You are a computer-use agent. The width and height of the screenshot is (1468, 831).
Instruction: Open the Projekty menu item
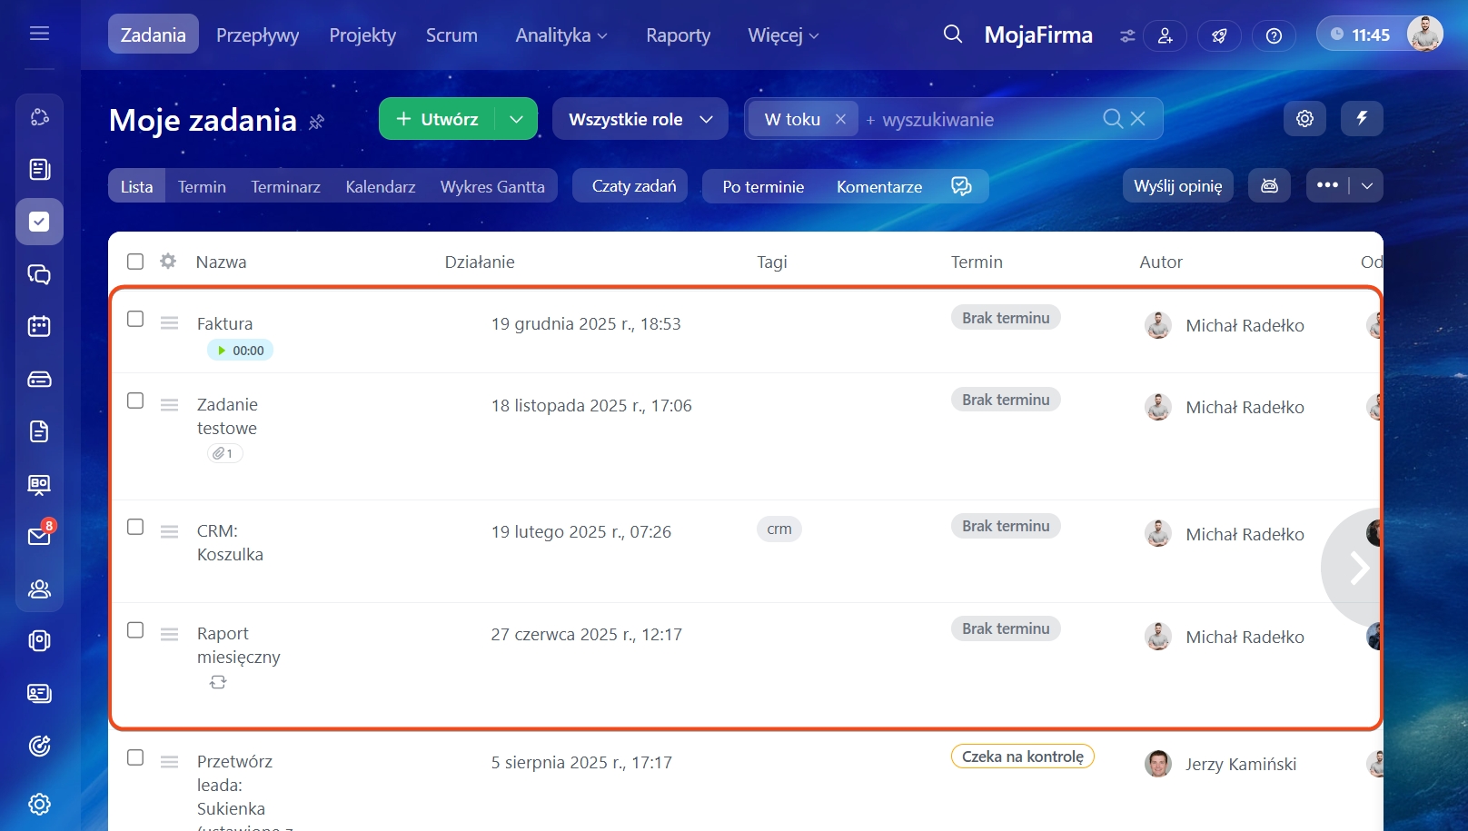point(362,35)
